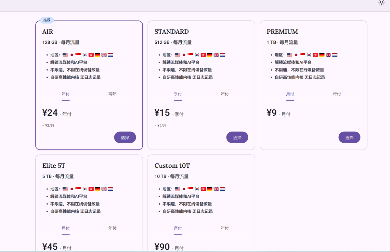Switch PREMIUM plan to the 年付 tab
390x252 pixels.
(x=337, y=94)
